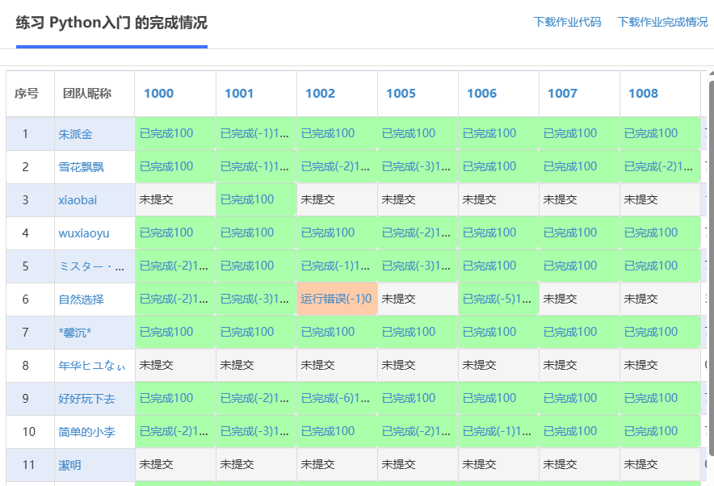Image resolution: width=714 pixels, height=486 pixels.
Task: Click 雪花飘飘's 已完成(-3) result under 1005
Action: coord(418,166)
